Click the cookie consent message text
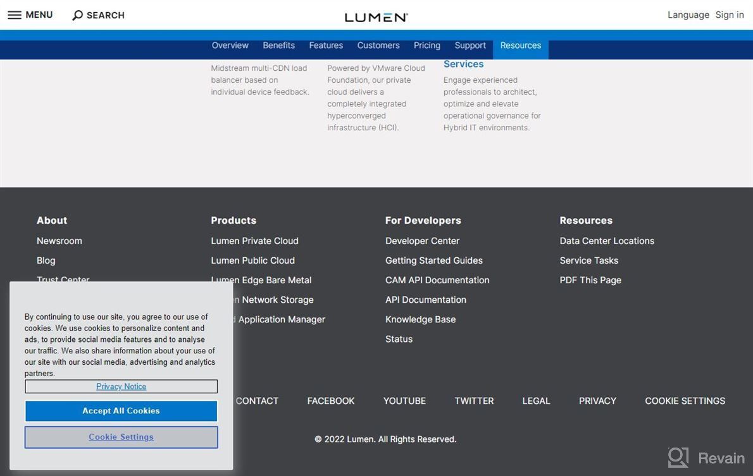Viewport: 753px width, 476px height. 120,345
